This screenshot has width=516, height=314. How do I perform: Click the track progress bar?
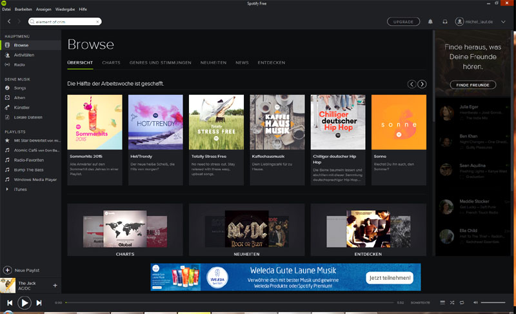230,302
